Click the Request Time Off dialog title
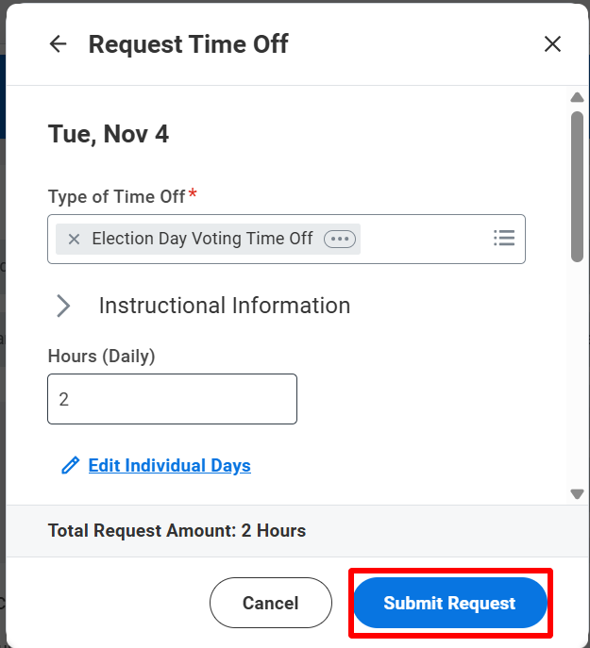Image resolution: width=590 pixels, height=648 pixels. pos(189,44)
